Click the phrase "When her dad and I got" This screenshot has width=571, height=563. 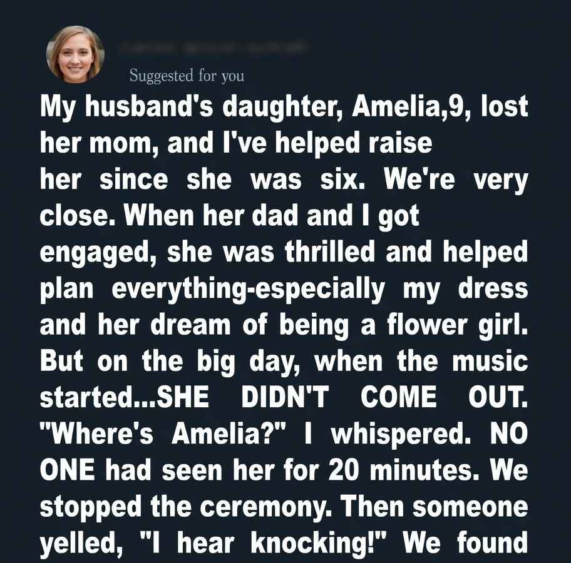click(x=272, y=216)
